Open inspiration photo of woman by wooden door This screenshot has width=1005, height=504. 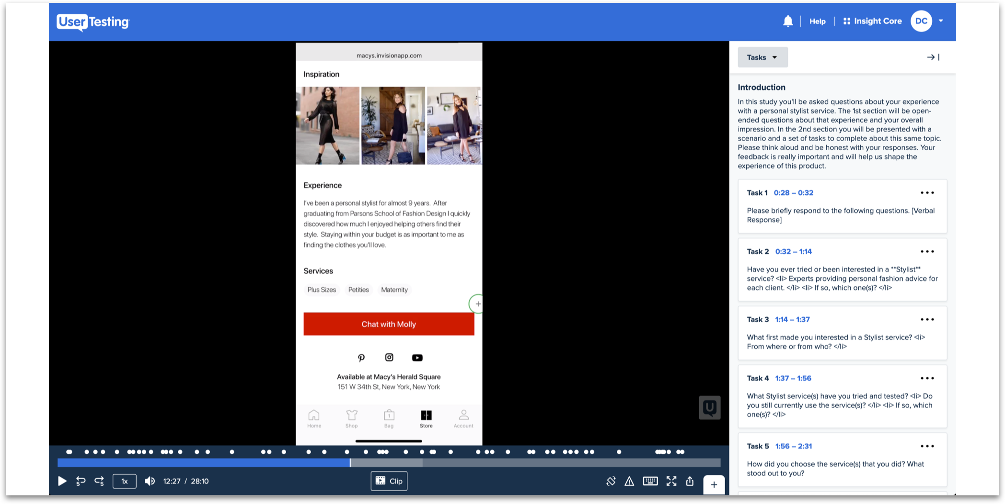(x=393, y=125)
